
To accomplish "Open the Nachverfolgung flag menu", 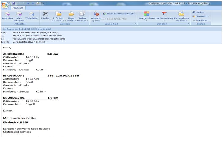I will point(164,16).
